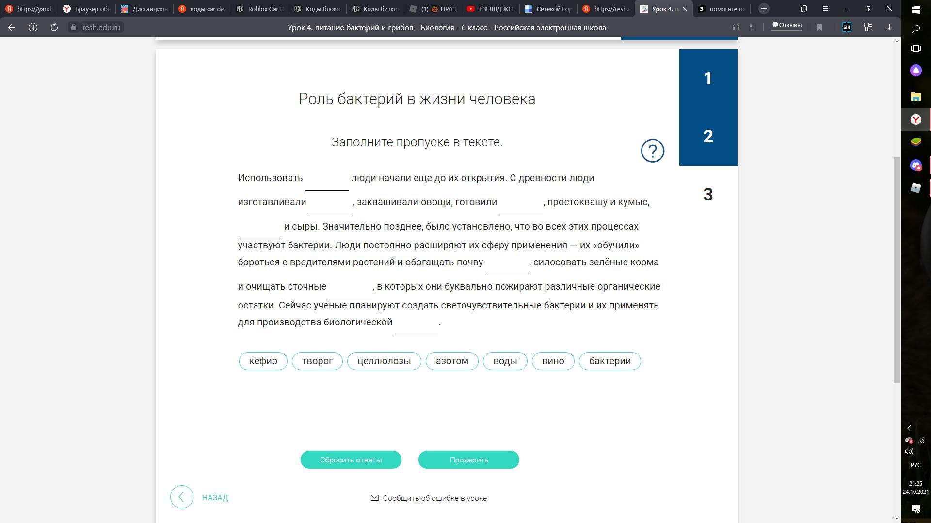Click the help question mark icon
The width and height of the screenshot is (931, 523).
(x=652, y=151)
